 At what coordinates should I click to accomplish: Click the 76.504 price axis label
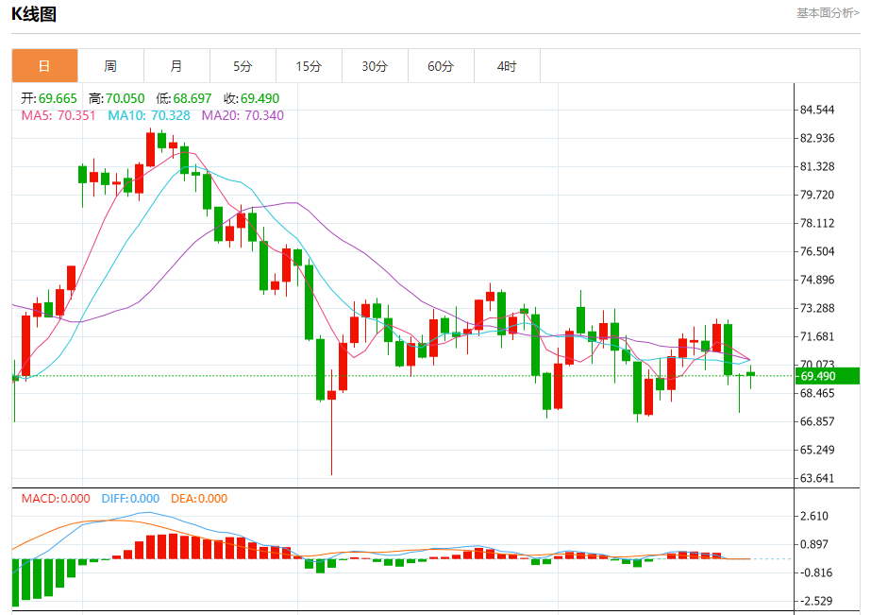coord(817,252)
